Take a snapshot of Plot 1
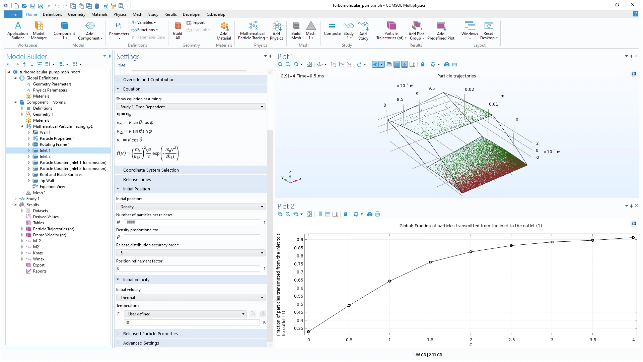 point(446,64)
